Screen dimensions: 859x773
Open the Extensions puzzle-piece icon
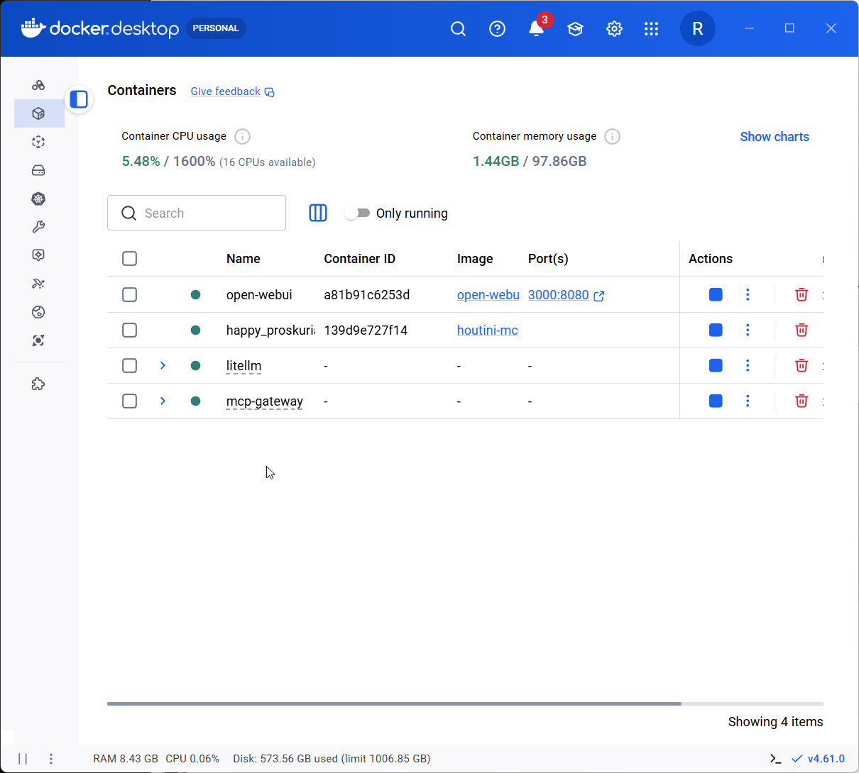(38, 384)
